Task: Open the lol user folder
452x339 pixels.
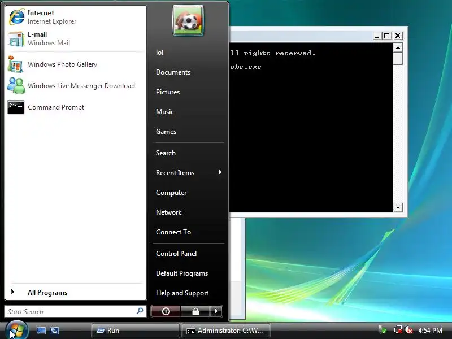Action: [x=160, y=53]
